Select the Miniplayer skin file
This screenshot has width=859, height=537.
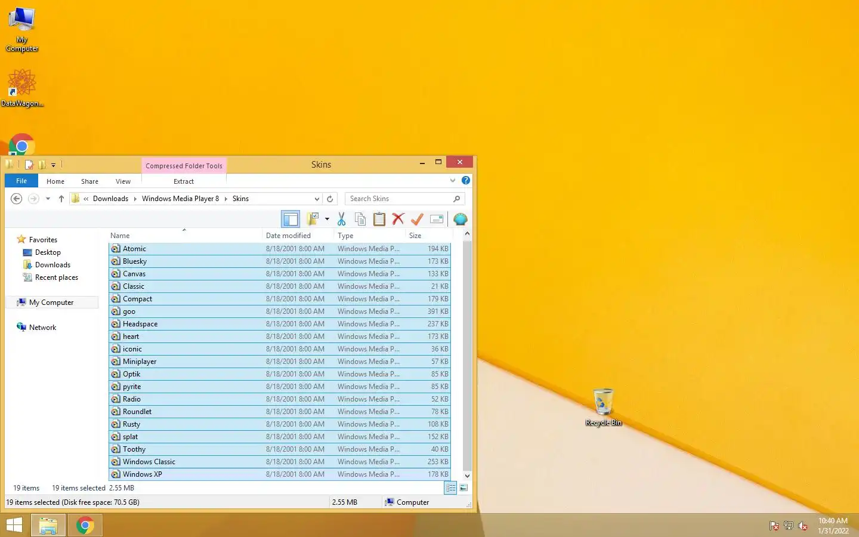pos(280,362)
